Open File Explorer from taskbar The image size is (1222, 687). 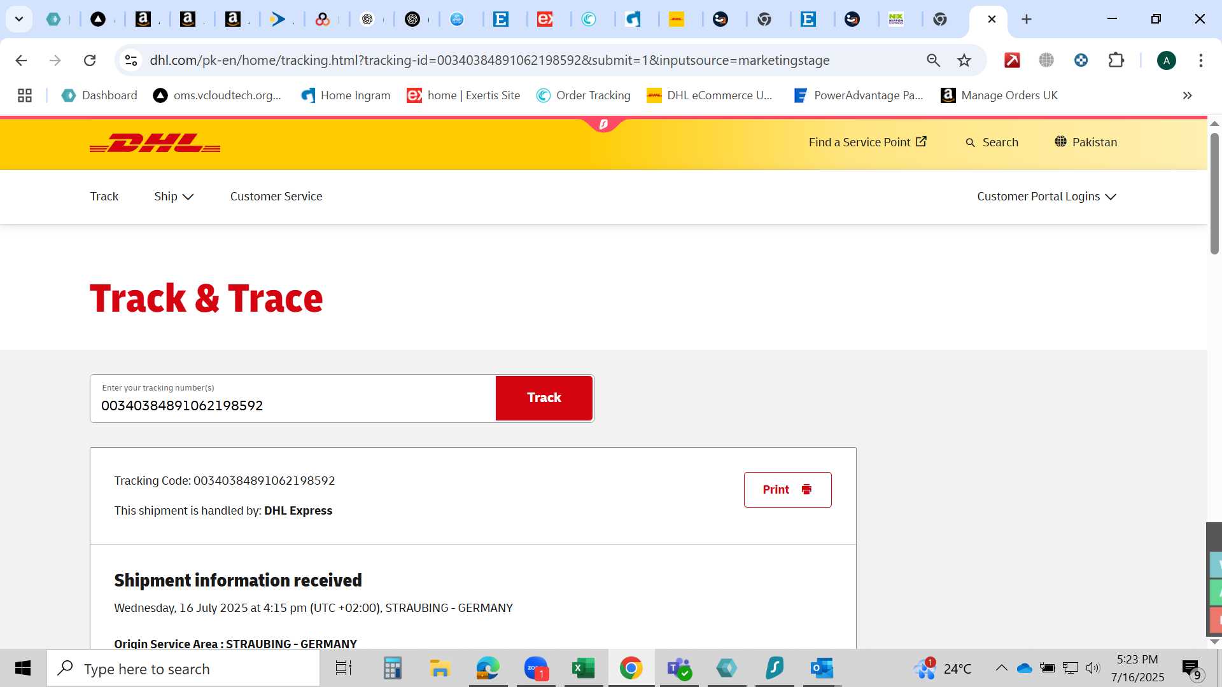click(x=440, y=669)
